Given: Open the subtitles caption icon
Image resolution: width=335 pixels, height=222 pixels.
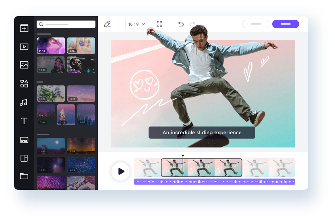Looking at the screenshot, I should pyautogui.click(x=24, y=140).
